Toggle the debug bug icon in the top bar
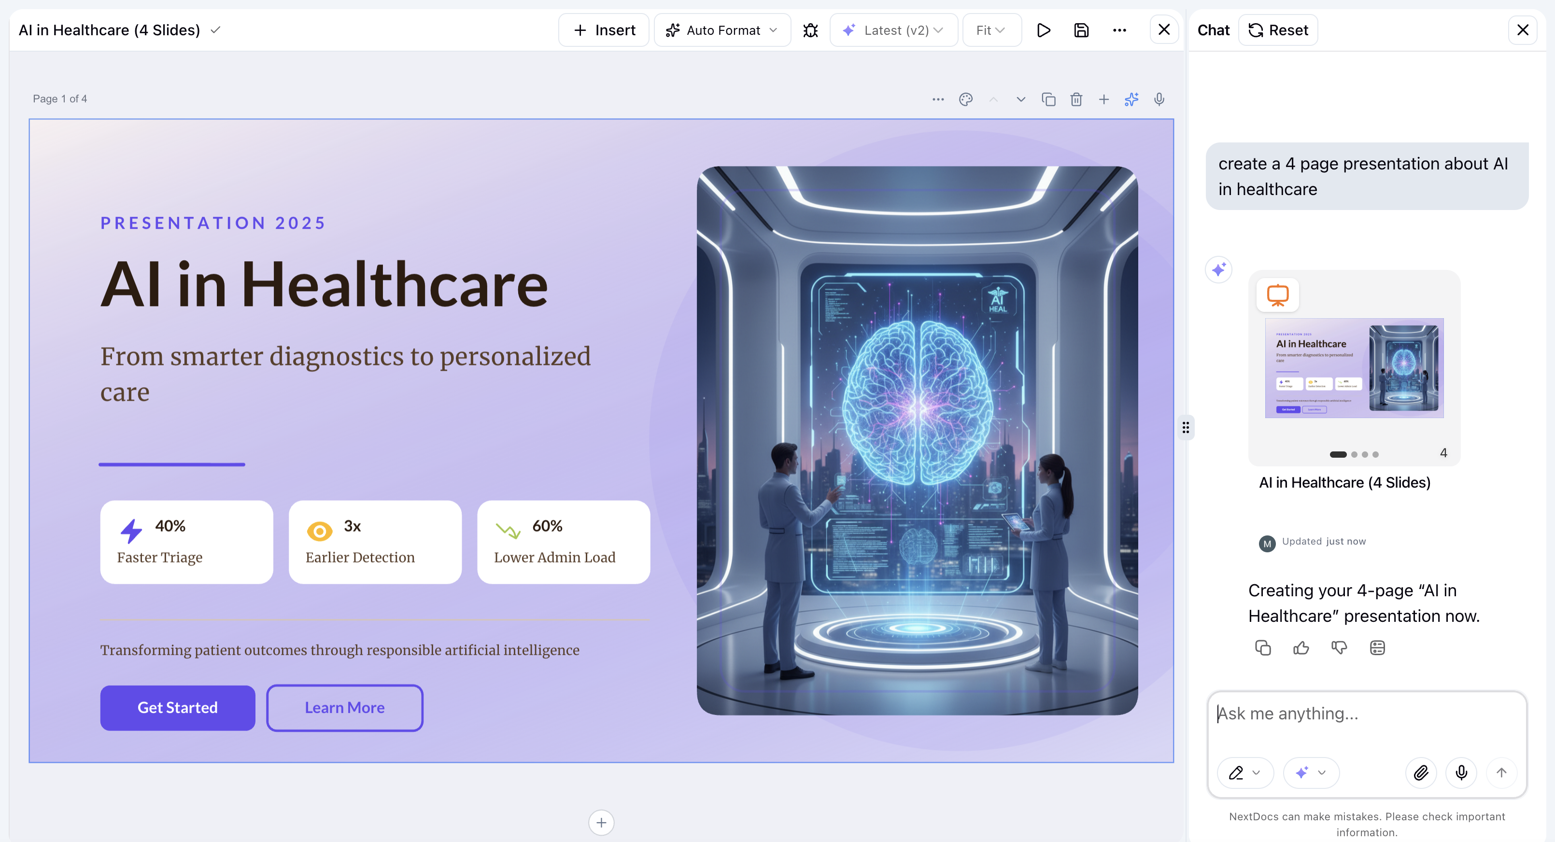 pyautogui.click(x=810, y=29)
